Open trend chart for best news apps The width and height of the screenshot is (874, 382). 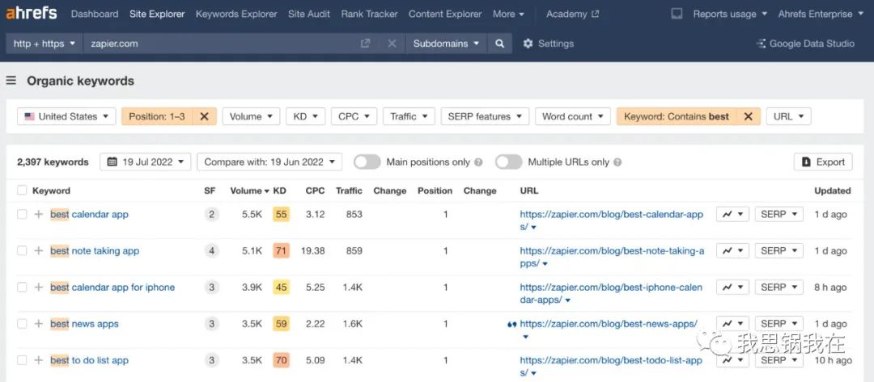(x=732, y=324)
